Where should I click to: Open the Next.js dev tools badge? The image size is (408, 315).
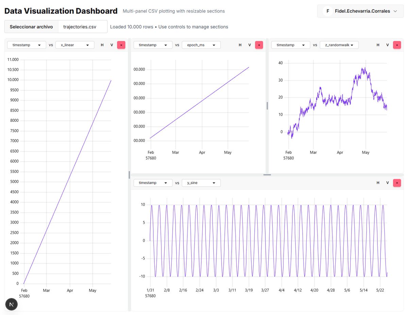tap(12, 304)
